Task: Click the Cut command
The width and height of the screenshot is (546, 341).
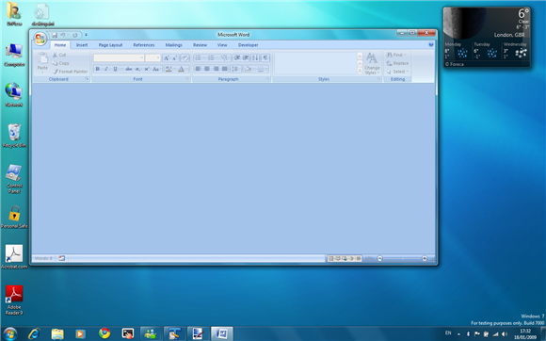Action: (59, 55)
